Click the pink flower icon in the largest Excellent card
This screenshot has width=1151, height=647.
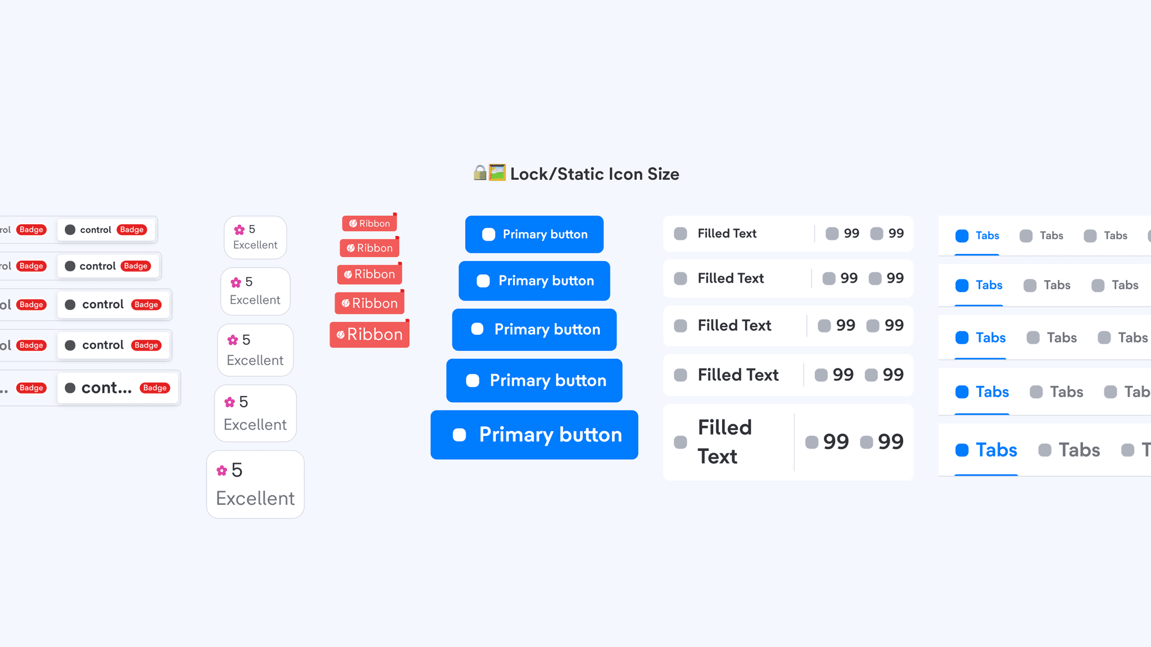tap(222, 471)
